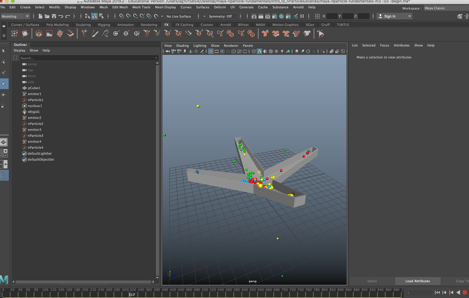The height and width of the screenshot is (298, 469).
Task: Click the Interactive Playback shelf icon
Action: coord(321,34)
